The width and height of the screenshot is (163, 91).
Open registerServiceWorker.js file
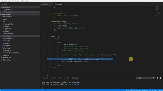(x=12, y=53)
